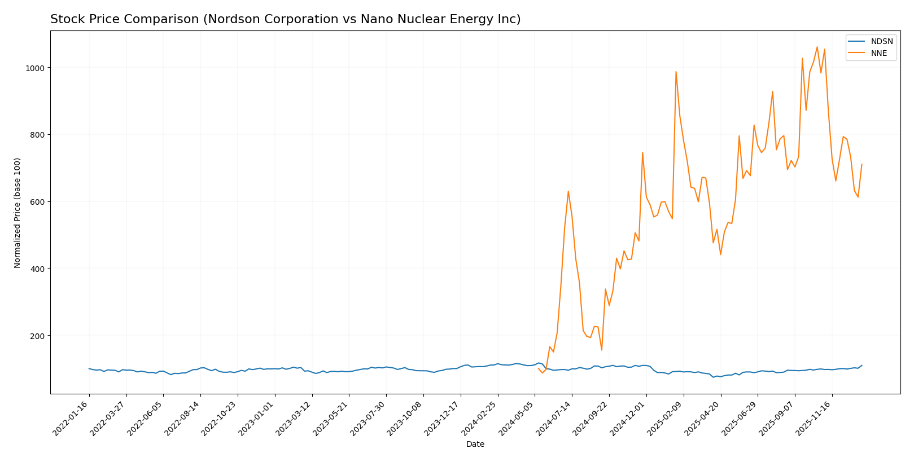
Task: Click the y-axis tick value 800
Action: coord(38,135)
